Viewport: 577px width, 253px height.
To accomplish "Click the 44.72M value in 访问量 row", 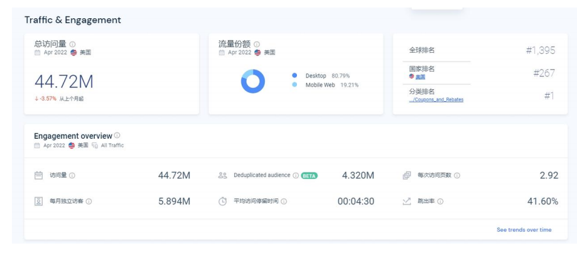I will click(175, 176).
